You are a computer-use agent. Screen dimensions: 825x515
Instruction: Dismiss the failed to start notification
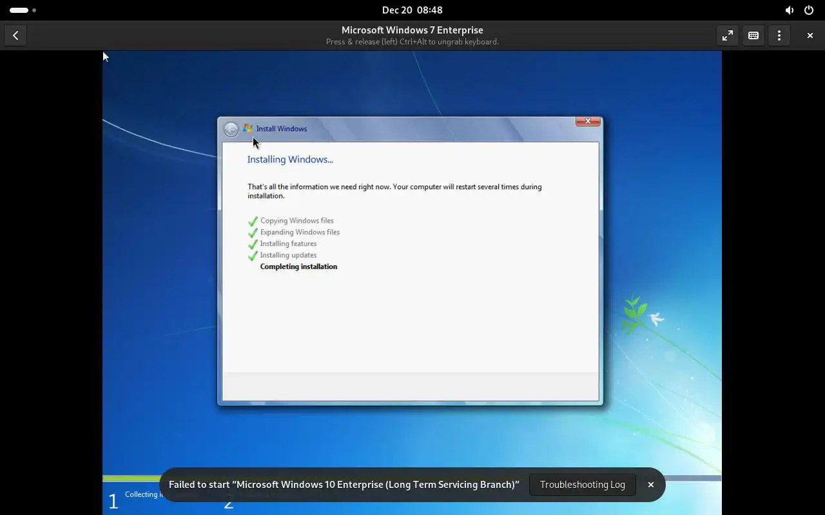tap(650, 485)
